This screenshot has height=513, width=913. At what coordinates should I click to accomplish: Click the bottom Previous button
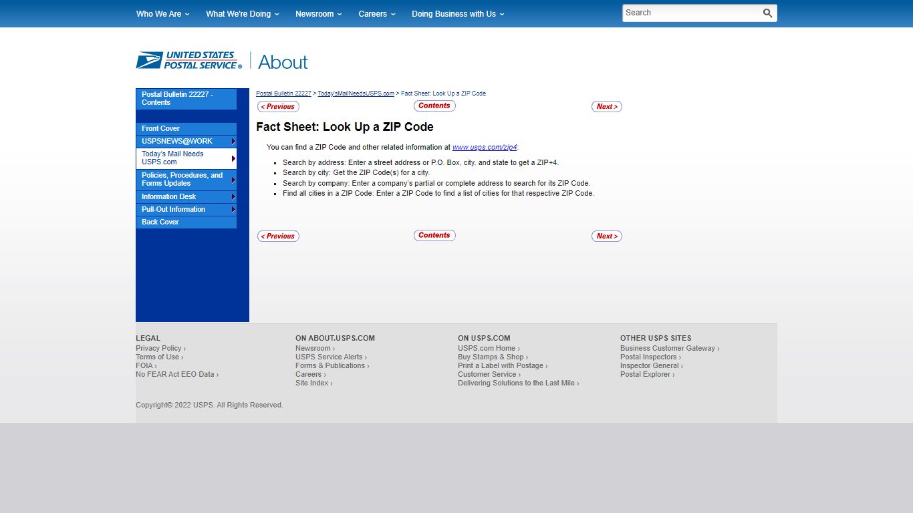coord(278,236)
